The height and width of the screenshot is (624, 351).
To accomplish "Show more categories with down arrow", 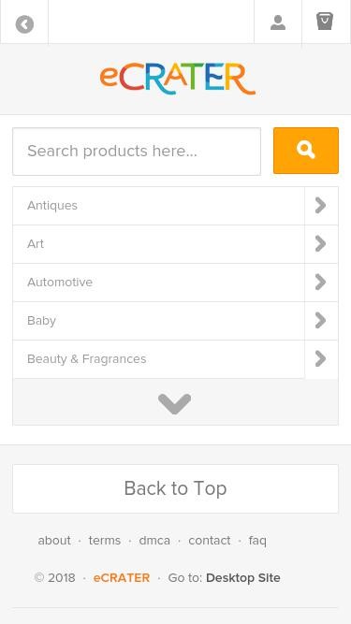I will coord(176,402).
